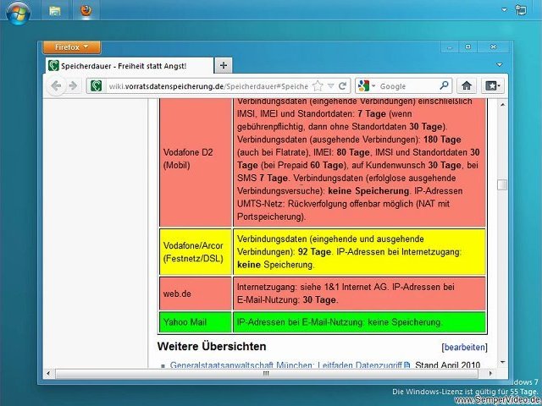Click the bearbeiten edit link
Screen dimensions: 542x406
464,347
